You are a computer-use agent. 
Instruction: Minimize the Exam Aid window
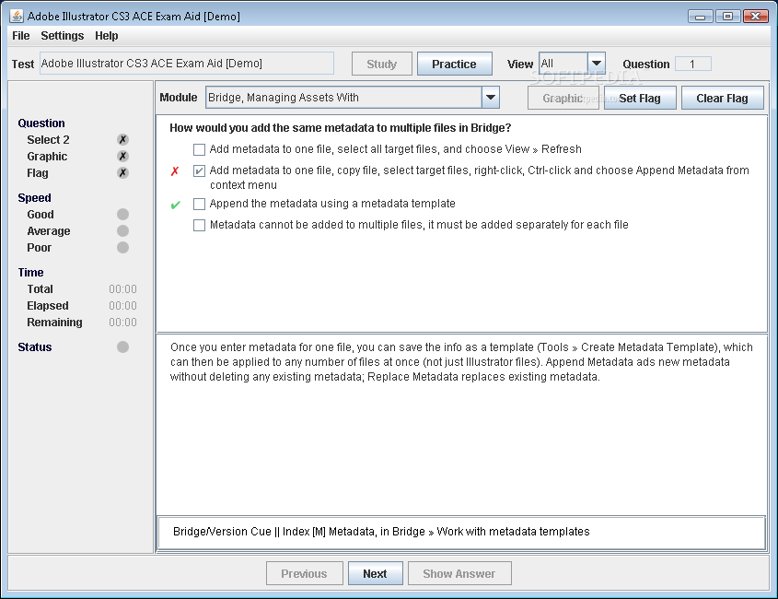(700, 17)
